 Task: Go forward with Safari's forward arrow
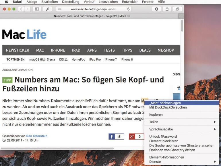27,9
